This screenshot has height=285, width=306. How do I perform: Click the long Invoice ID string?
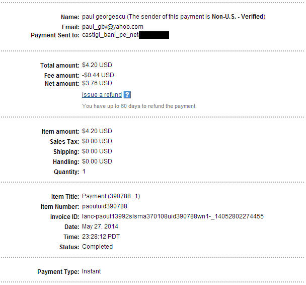pos(173,216)
